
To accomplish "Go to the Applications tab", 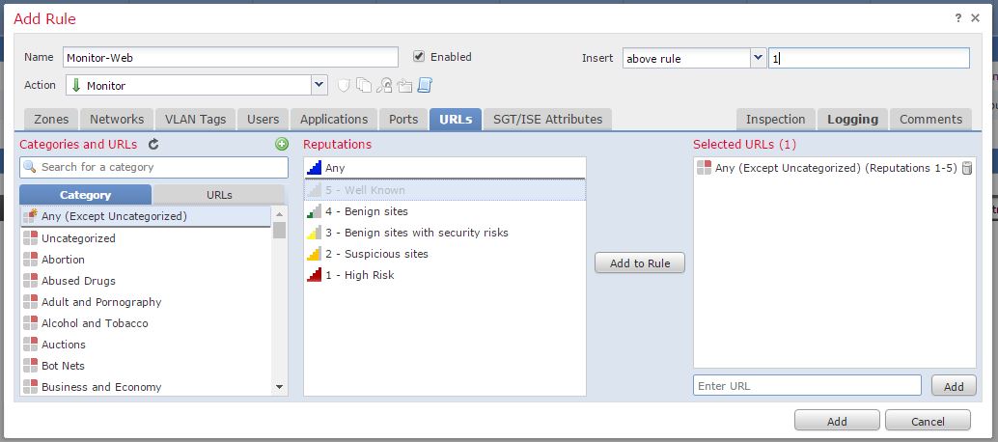I will [x=334, y=120].
